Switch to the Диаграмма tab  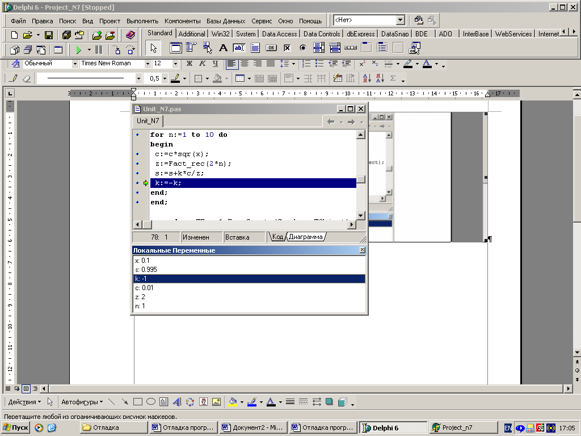[x=305, y=237]
